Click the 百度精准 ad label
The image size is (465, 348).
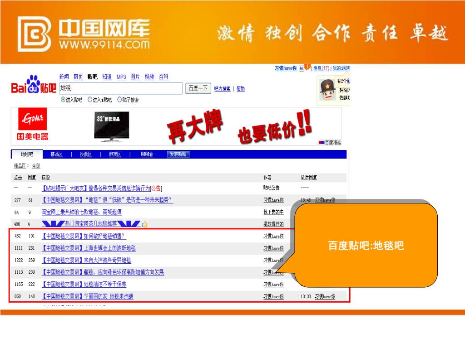click(x=330, y=142)
